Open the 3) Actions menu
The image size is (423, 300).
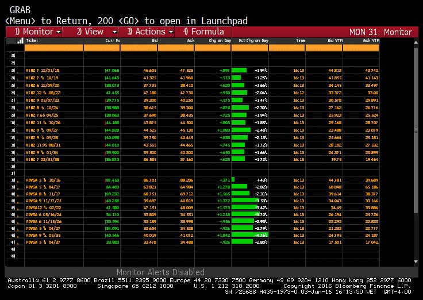147,32
